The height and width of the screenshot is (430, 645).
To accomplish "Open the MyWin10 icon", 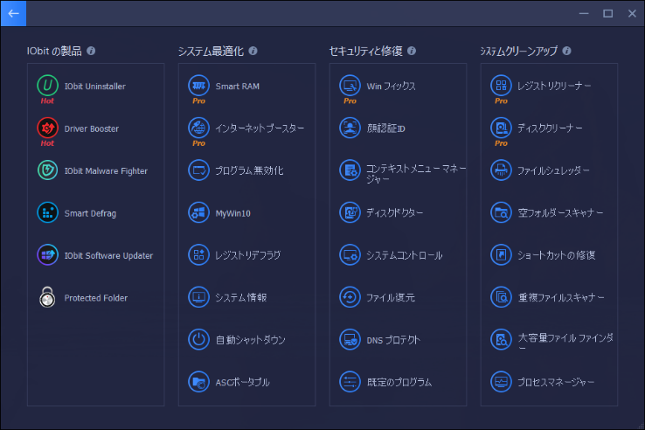I will tap(198, 212).
